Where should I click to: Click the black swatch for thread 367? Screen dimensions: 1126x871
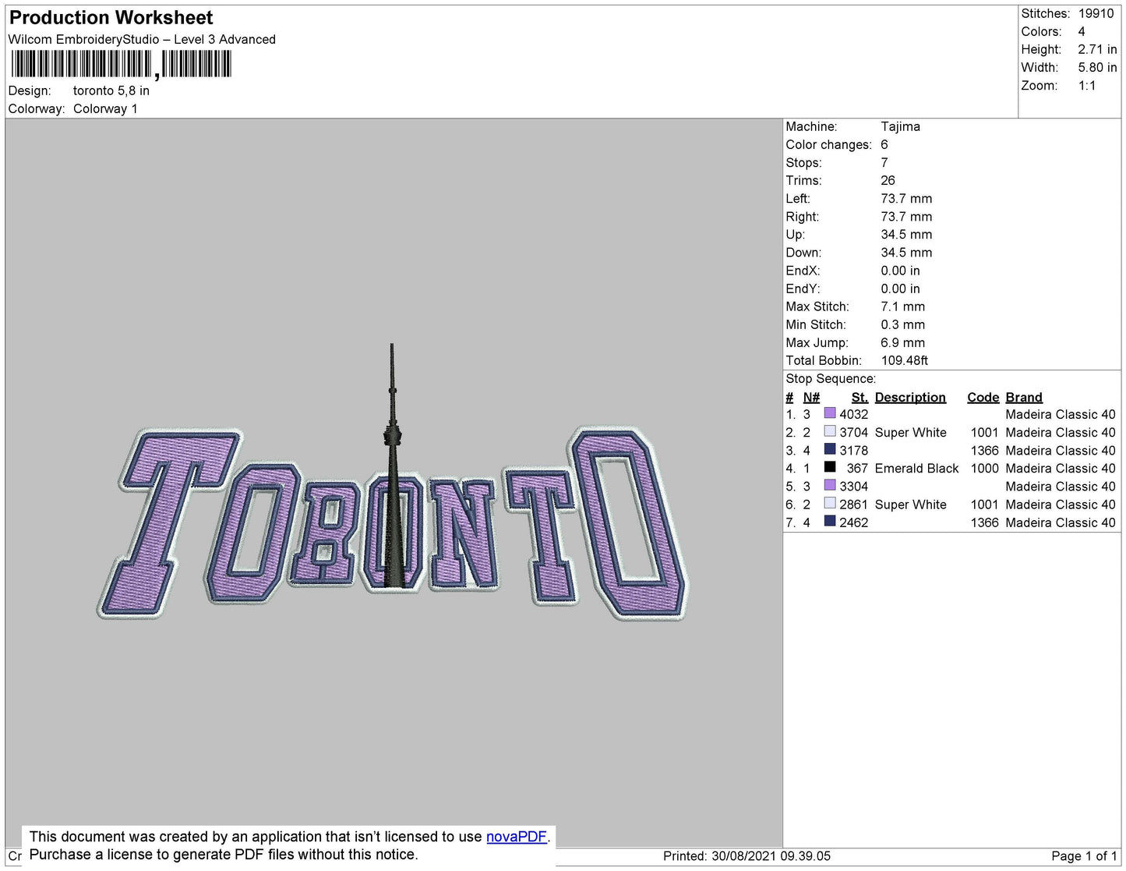coord(830,468)
